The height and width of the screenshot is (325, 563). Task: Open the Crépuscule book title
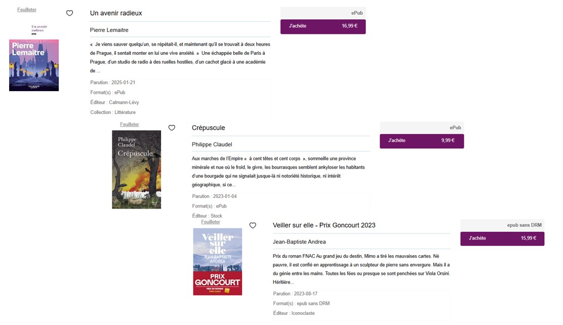(x=208, y=128)
